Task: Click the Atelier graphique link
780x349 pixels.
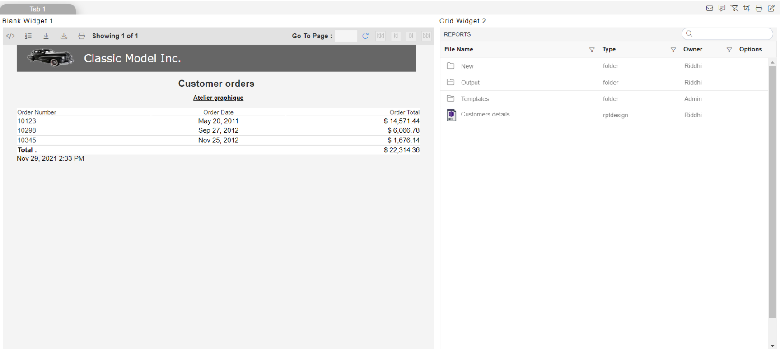Action: pos(218,98)
